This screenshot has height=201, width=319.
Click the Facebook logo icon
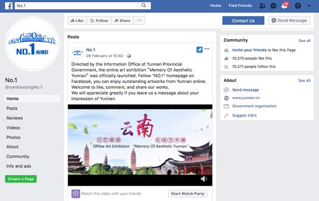point(9,6)
